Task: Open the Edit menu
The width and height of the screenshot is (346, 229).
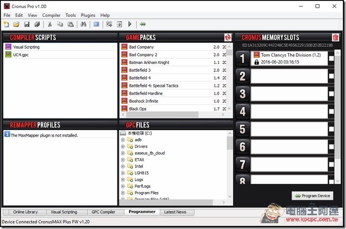Action: (x=19, y=15)
